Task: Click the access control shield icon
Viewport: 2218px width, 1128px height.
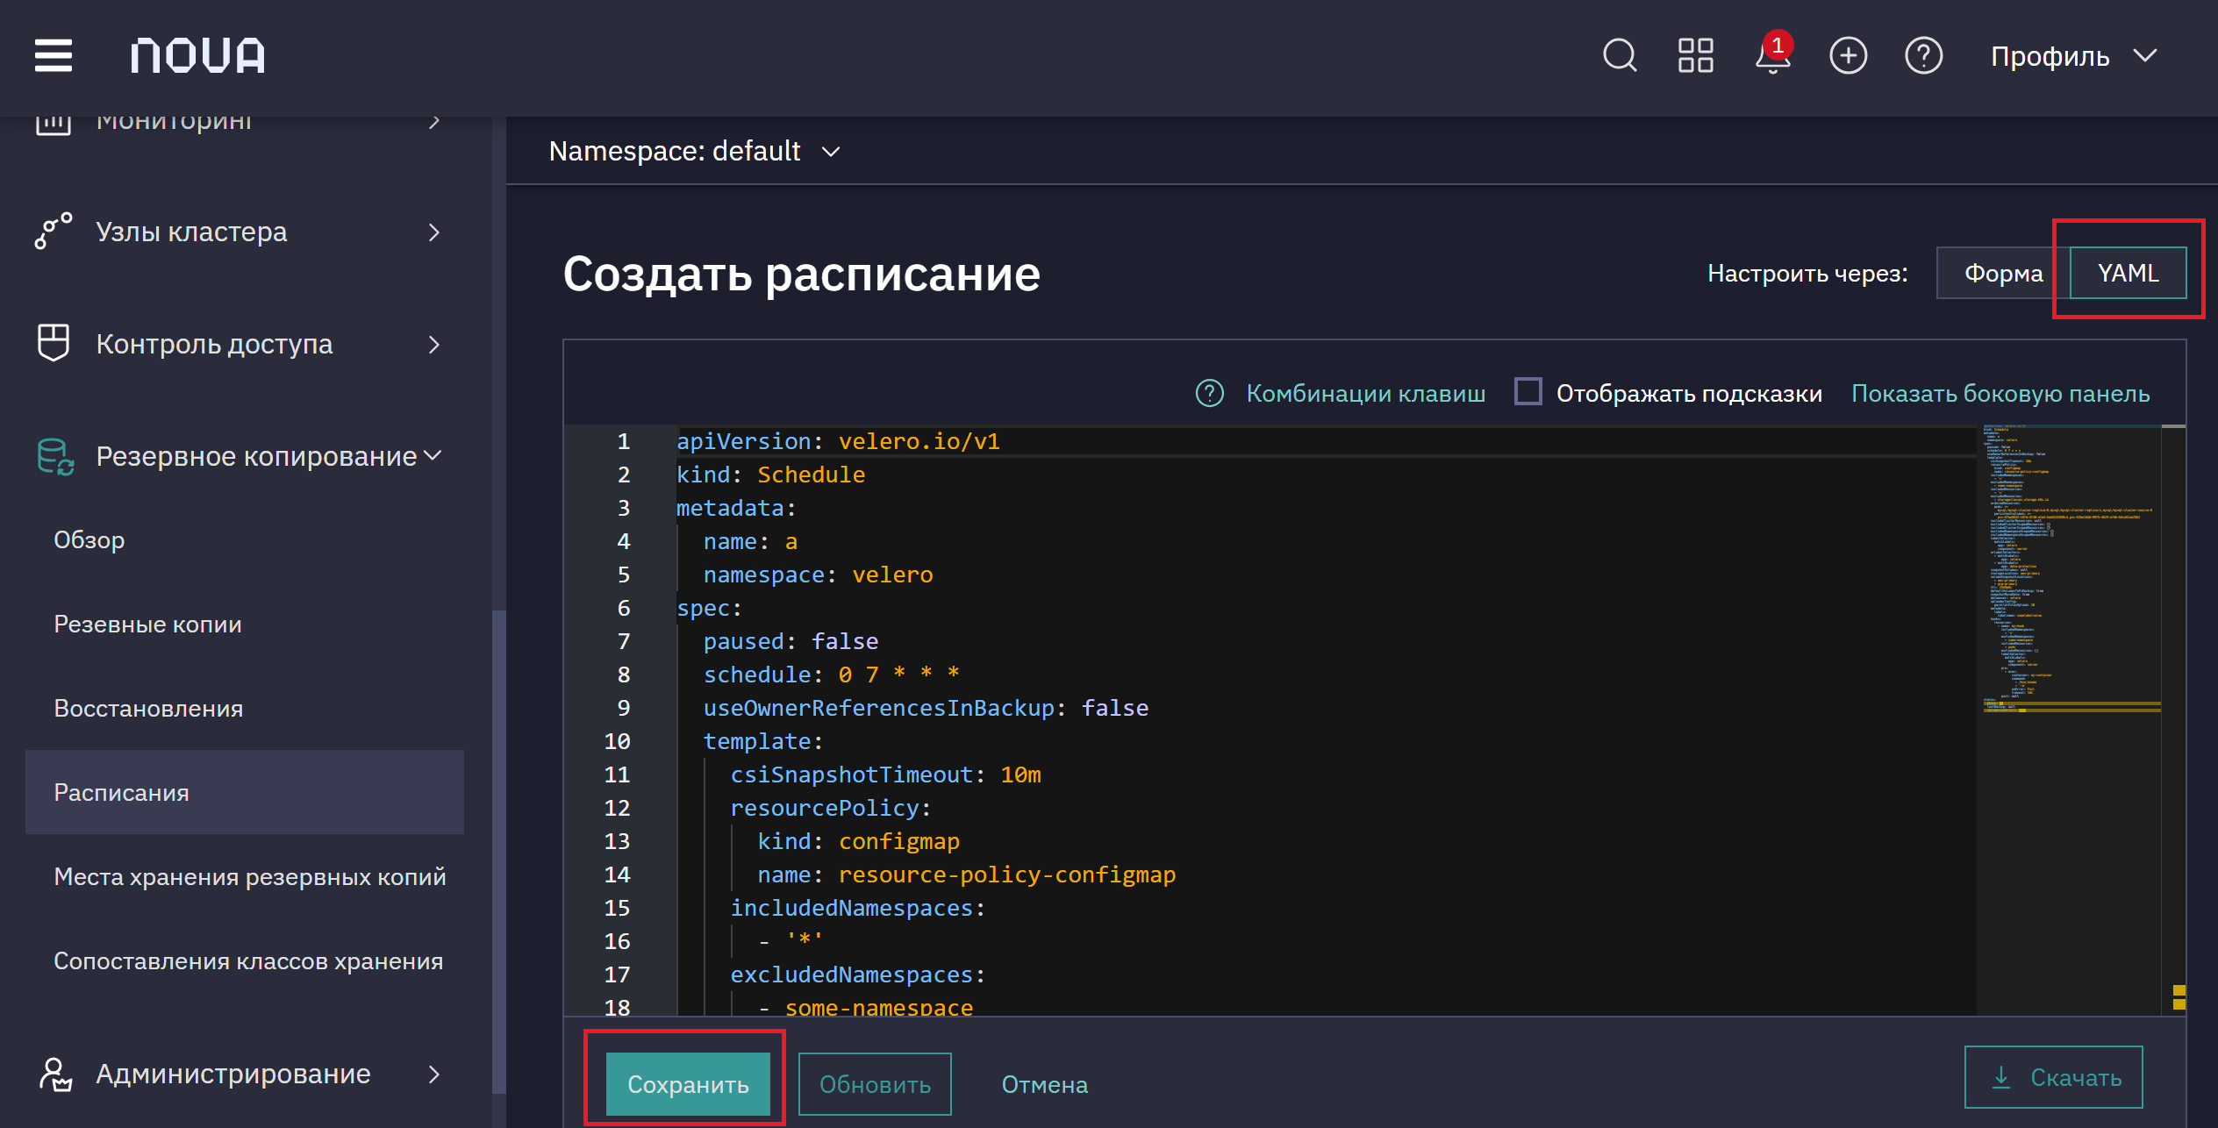Action: (54, 343)
